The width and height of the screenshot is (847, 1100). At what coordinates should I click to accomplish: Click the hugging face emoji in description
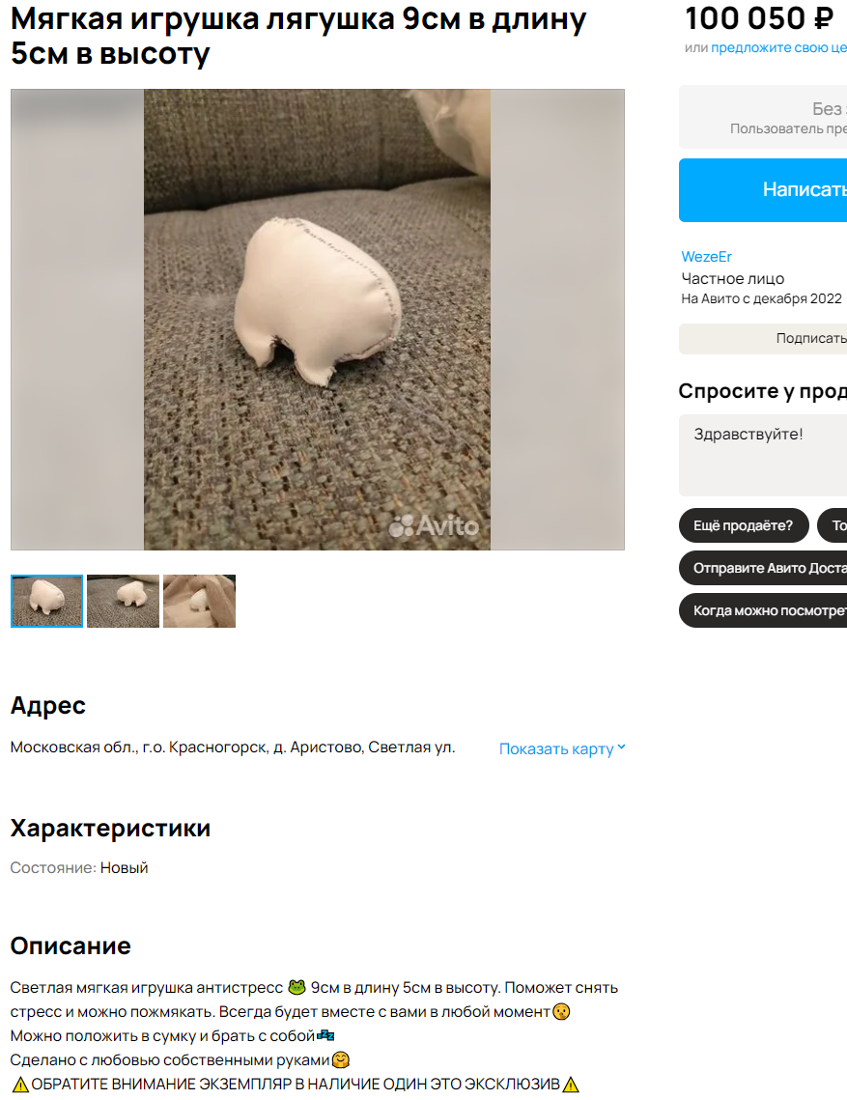point(340,1060)
